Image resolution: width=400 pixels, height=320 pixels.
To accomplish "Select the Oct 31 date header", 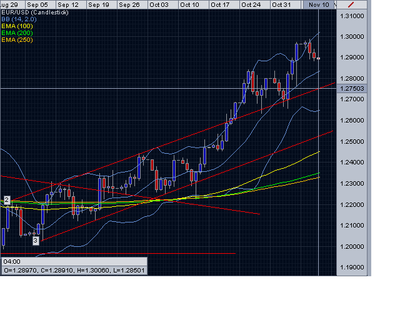I will coord(285,4).
